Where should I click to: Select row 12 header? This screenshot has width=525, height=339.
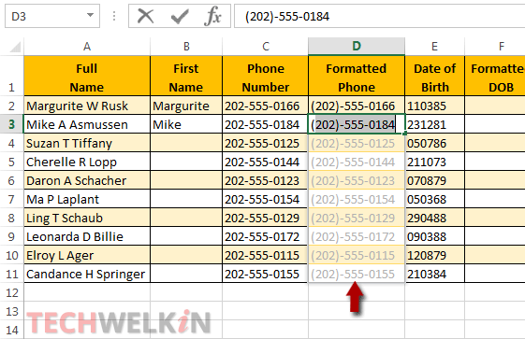[x=11, y=292]
